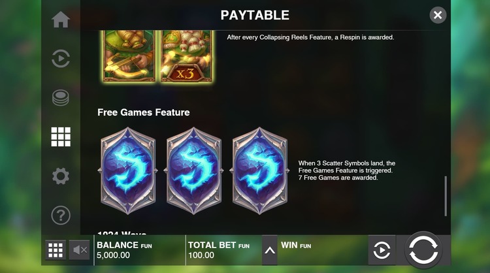Click the x3 multiplier dwarf symbol

187,56
